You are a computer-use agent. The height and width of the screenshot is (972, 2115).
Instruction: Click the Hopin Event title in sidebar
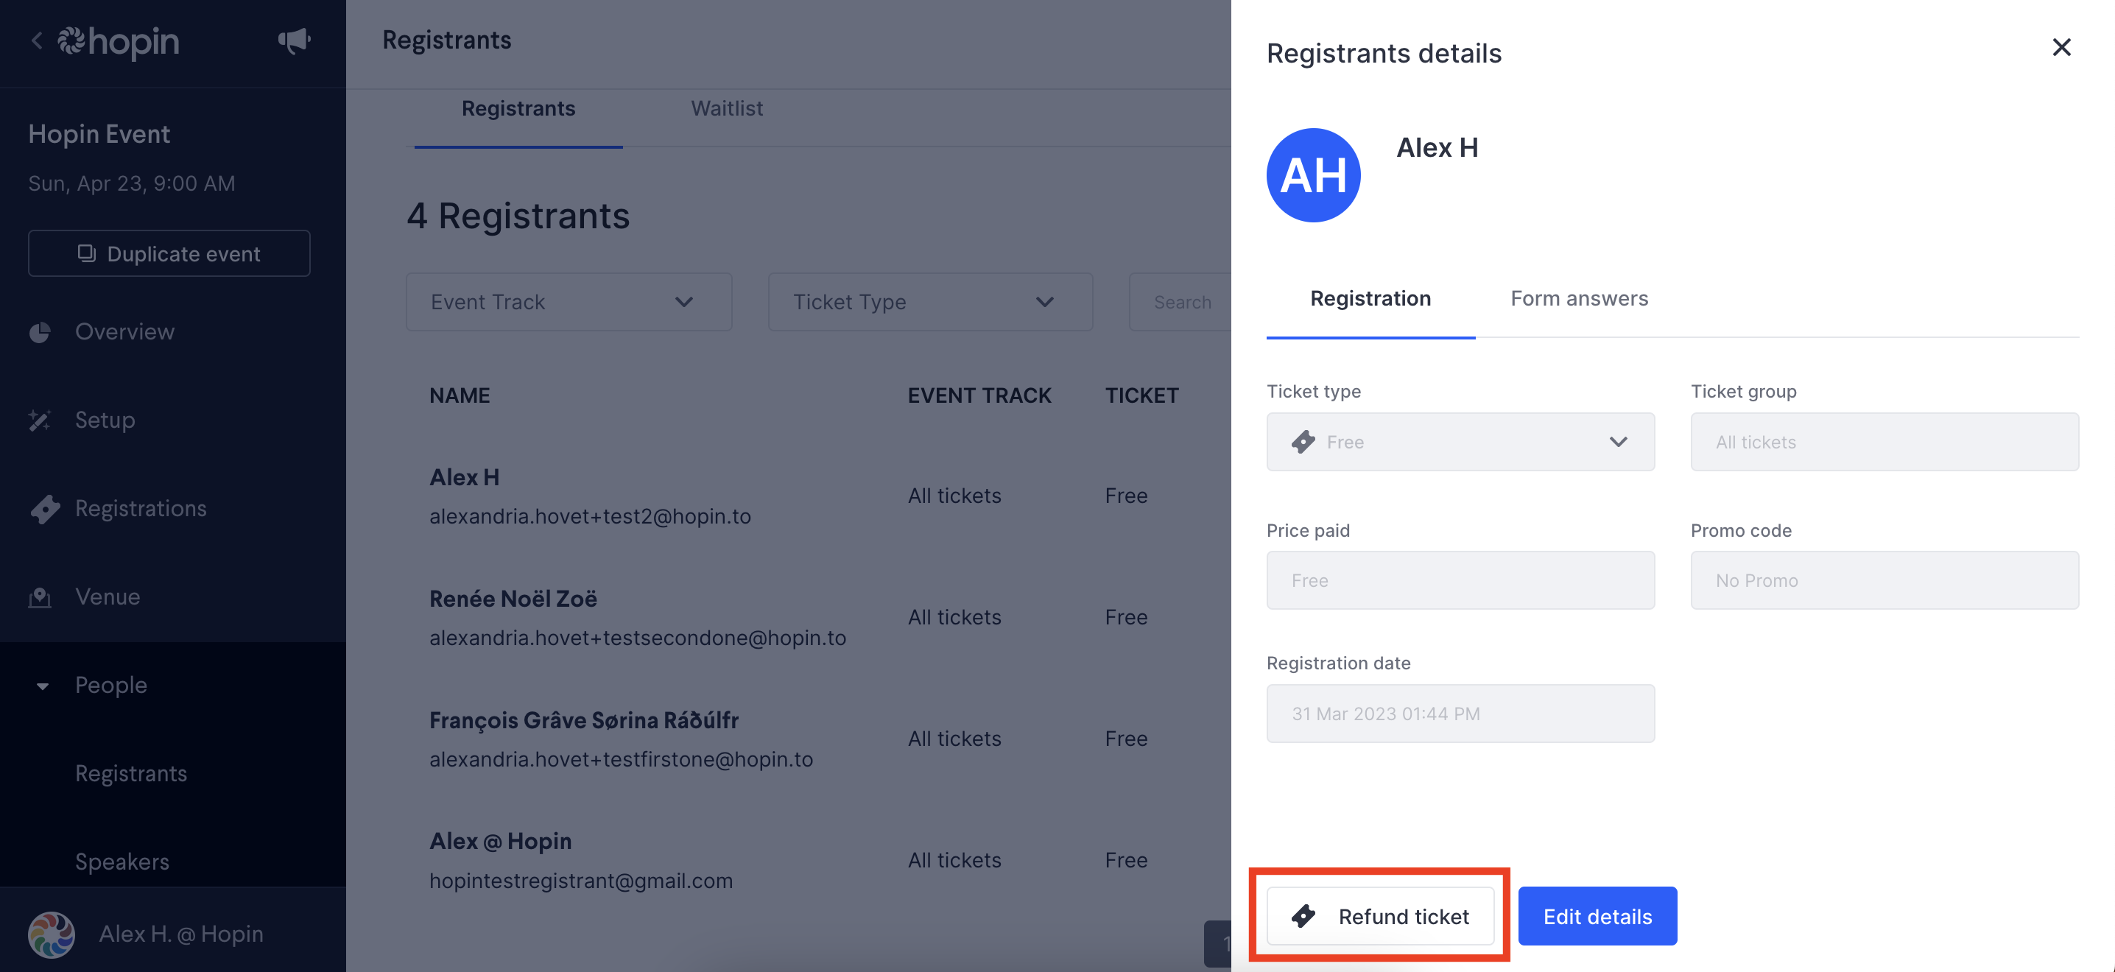[x=99, y=134]
